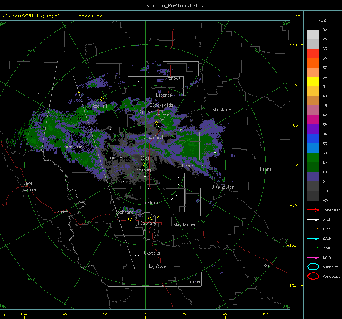Click the Drumheller label
Viewport: 342px width, 319px height.
pyautogui.click(x=223, y=187)
